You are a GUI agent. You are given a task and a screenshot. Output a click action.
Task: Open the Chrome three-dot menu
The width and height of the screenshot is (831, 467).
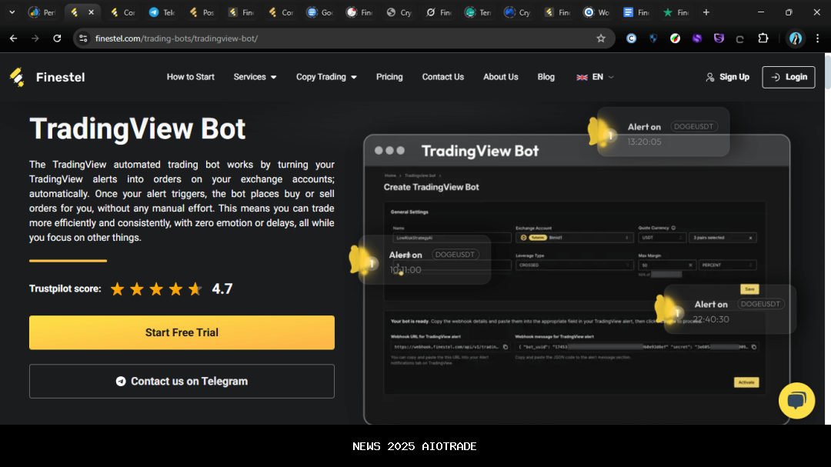click(x=817, y=38)
